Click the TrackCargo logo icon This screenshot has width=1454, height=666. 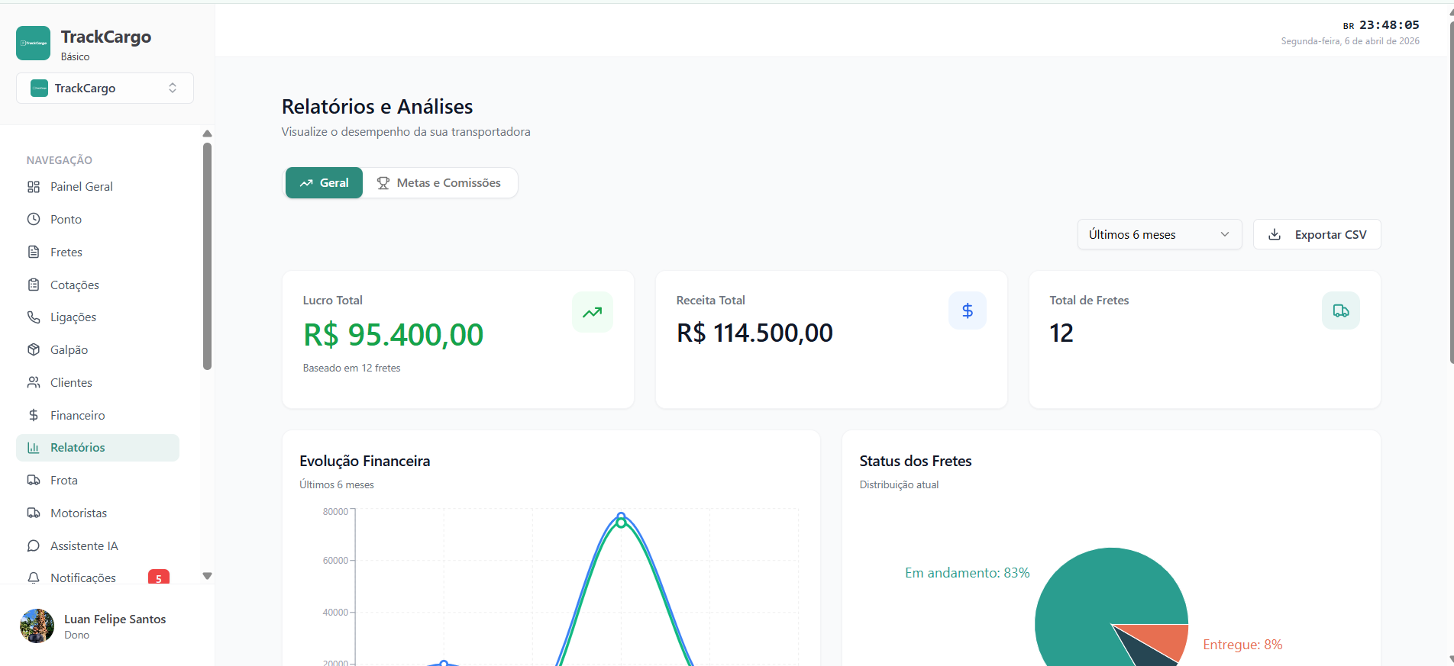pos(33,43)
